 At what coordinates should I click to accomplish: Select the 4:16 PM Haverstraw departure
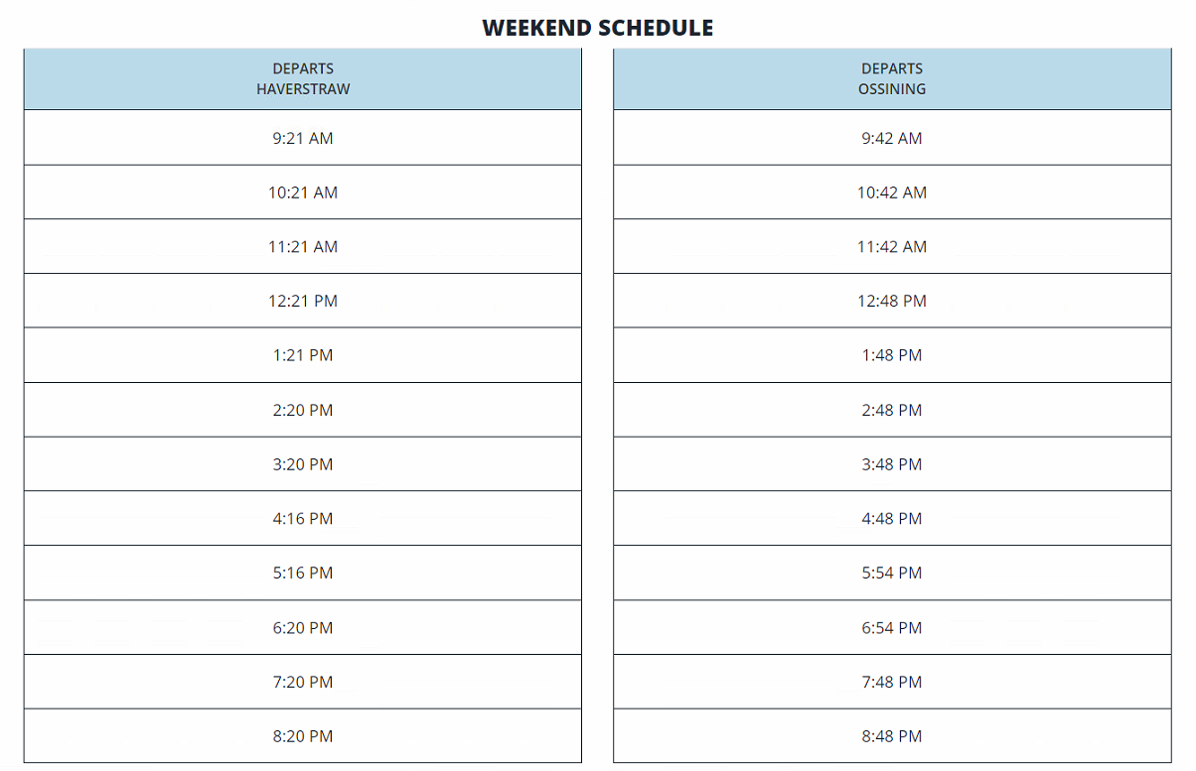(x=303, y=518)
